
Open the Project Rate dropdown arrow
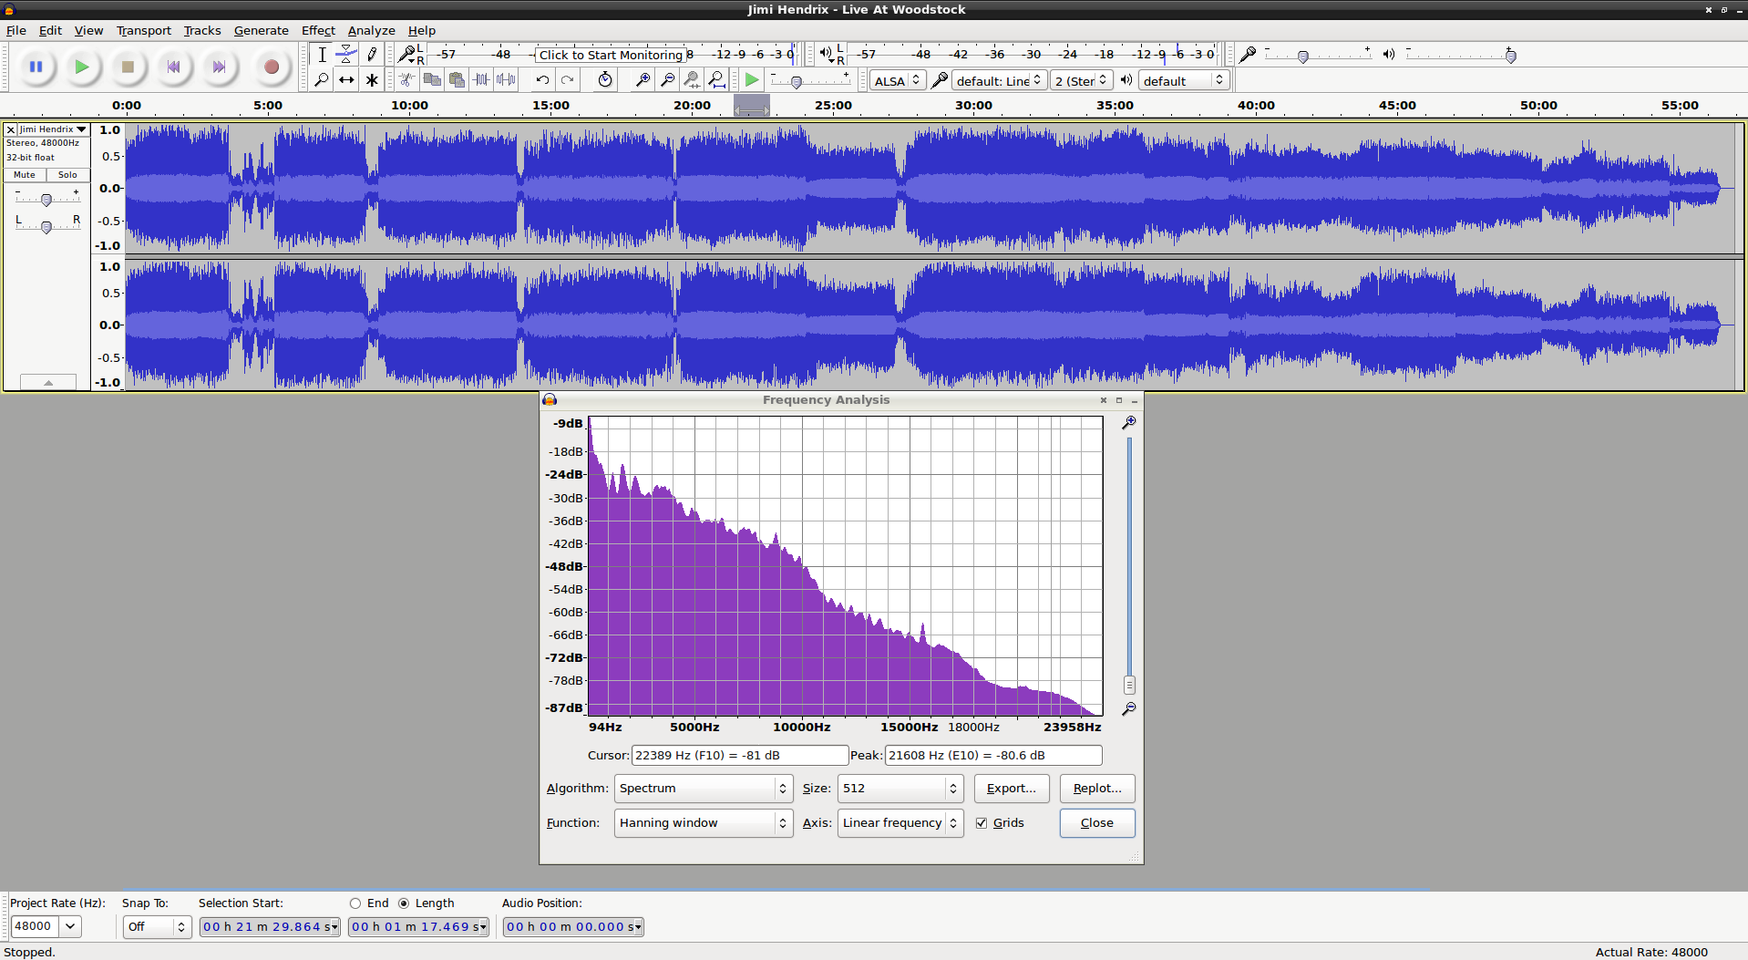pos(70,926)
